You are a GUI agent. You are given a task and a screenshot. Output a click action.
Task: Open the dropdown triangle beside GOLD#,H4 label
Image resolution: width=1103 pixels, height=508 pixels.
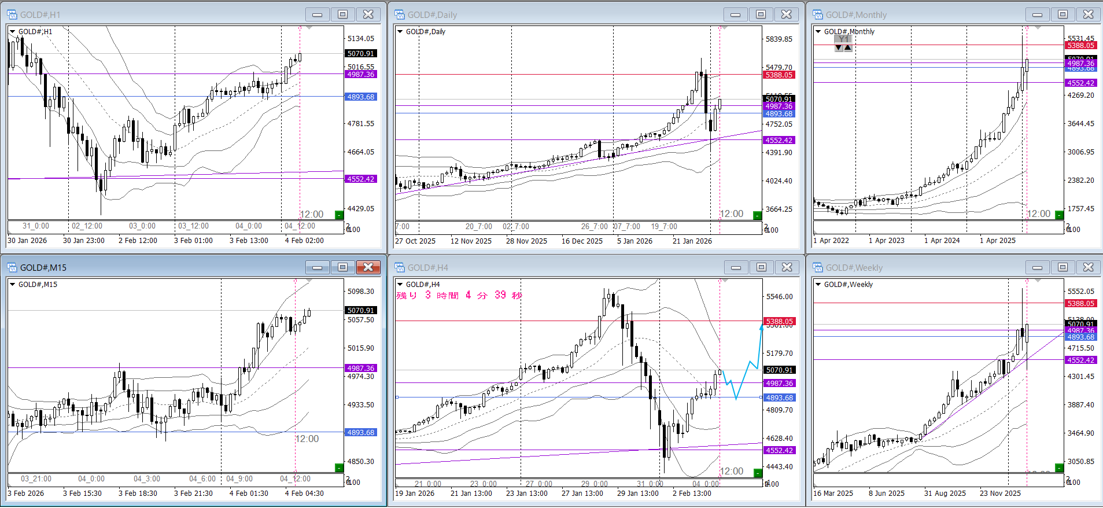(x=400, y=285)
